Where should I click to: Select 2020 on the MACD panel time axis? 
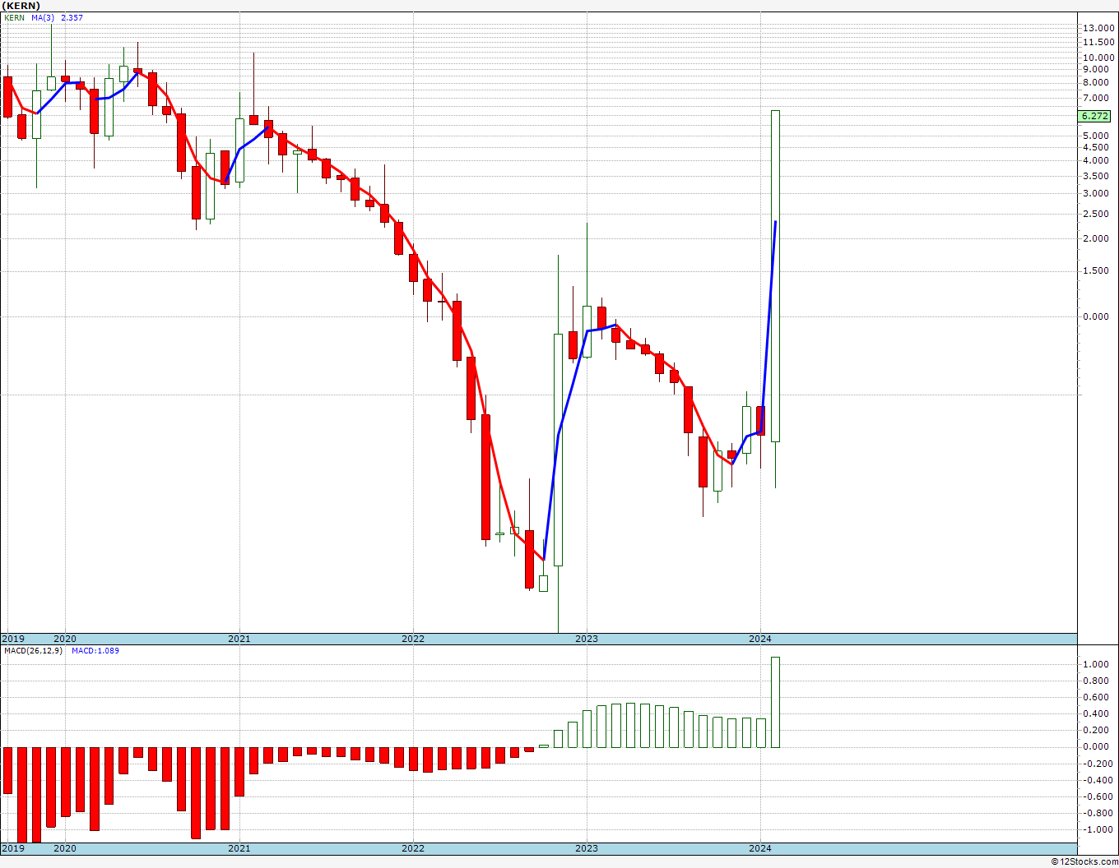pyautogui.click(x=65, y=848)
